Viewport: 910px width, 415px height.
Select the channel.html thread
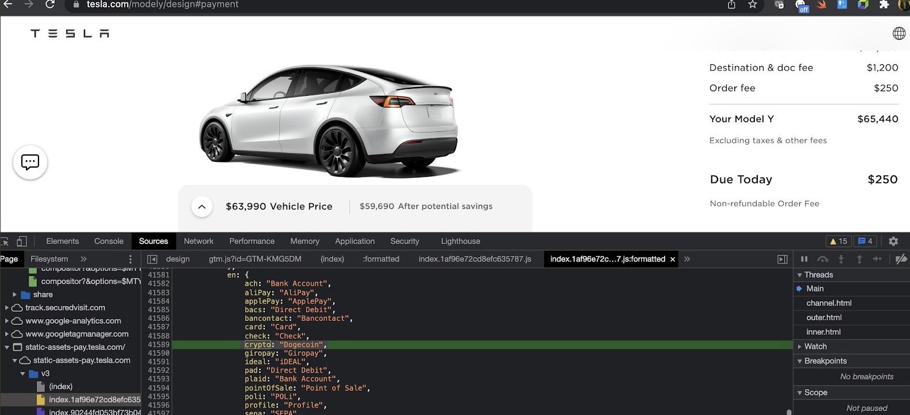click(829, 303)
